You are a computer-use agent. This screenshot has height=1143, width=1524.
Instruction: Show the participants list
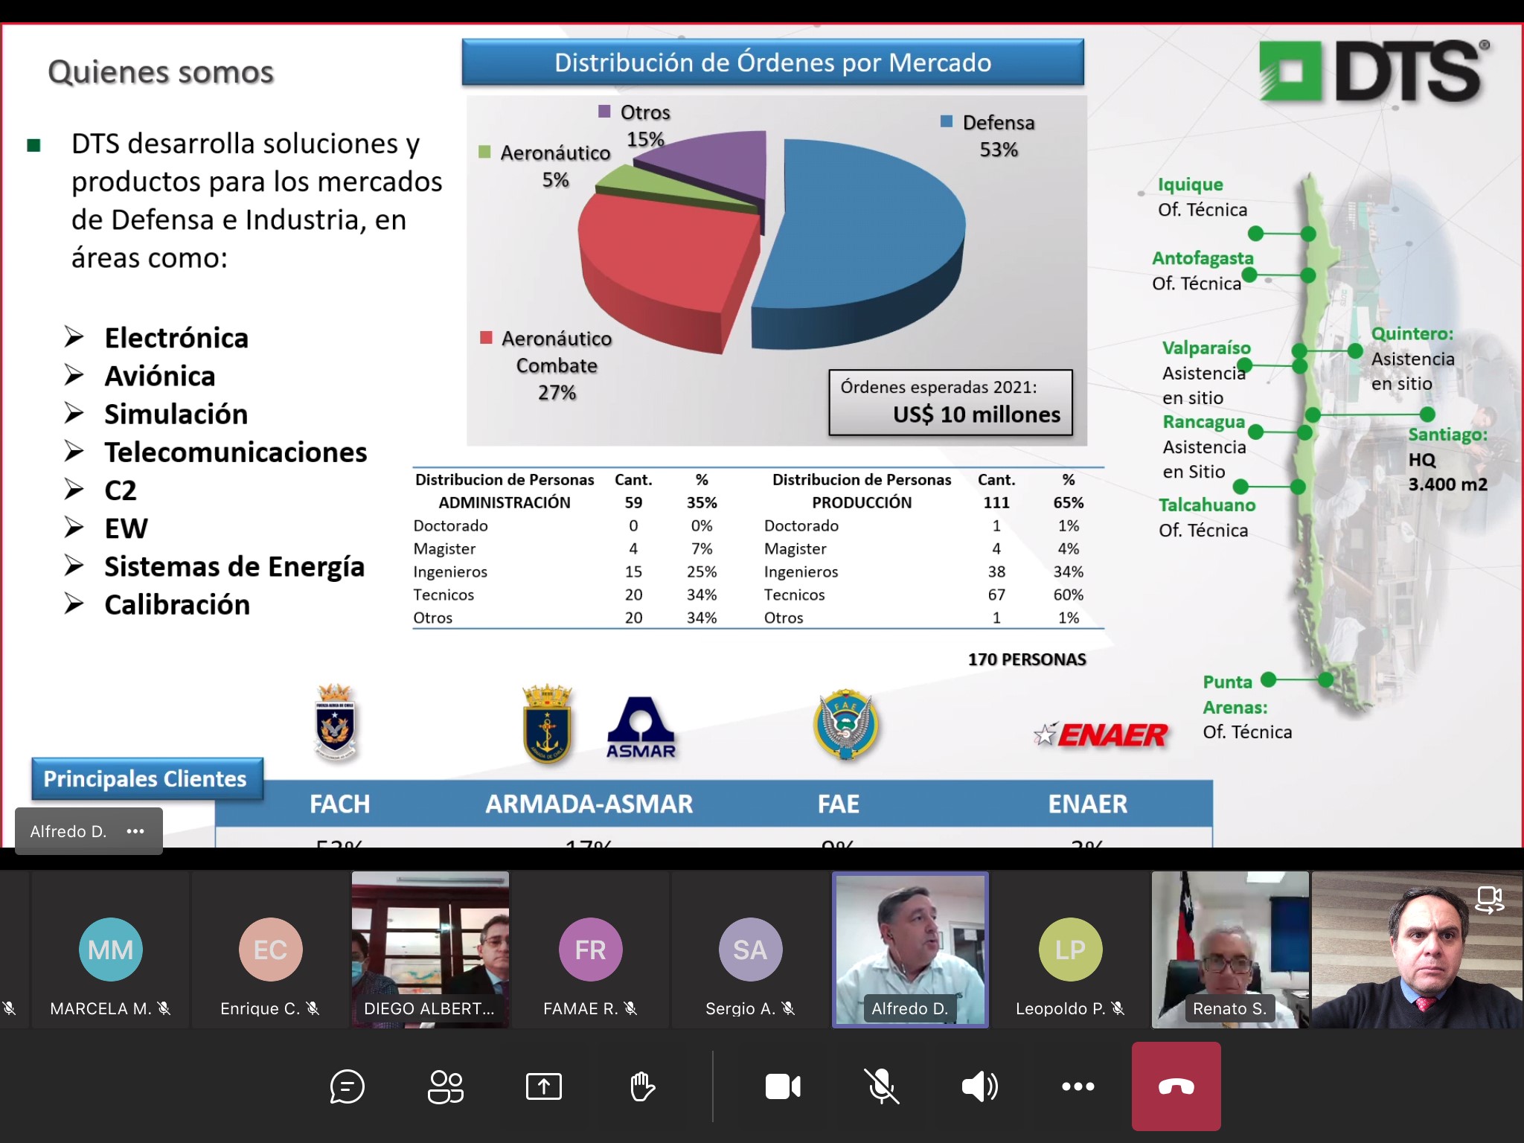click(x=446, y=1086)
